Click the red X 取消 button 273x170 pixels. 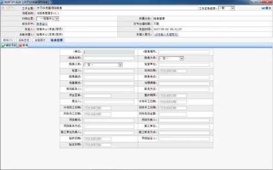click(23, 45)
